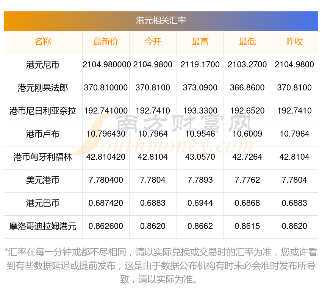
Task: Click the row name 美元港币
Action: coord(43,180)
